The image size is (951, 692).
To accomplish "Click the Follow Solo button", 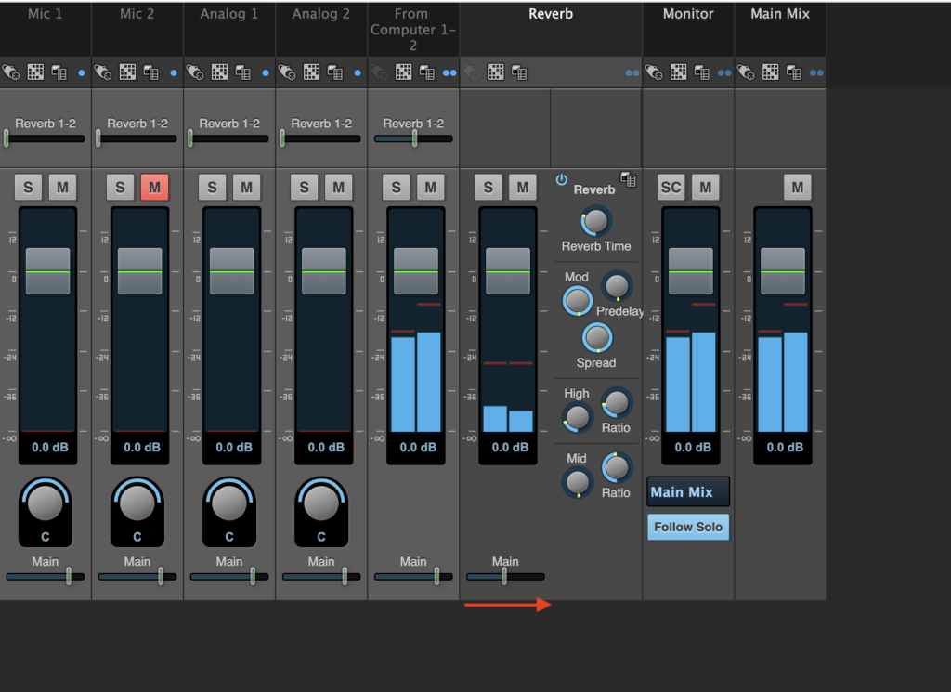I will (687, 527).
